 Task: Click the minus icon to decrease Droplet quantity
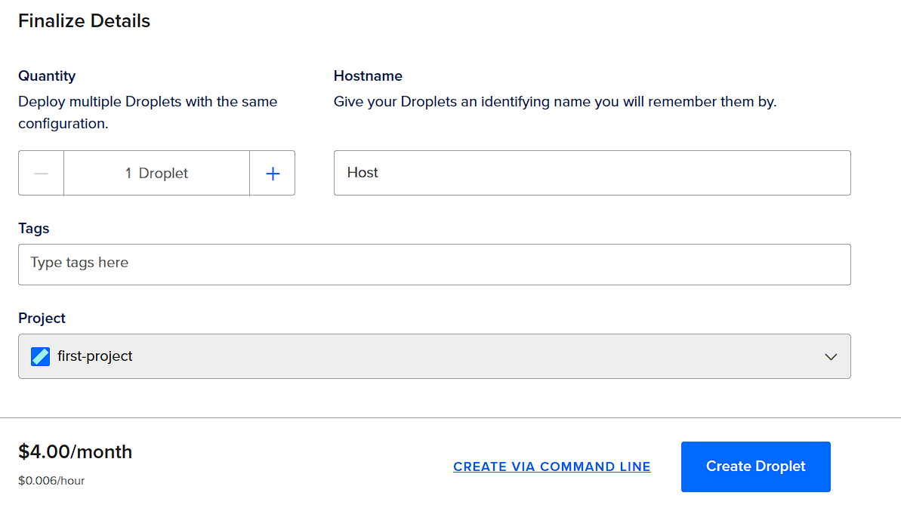point(42,174)
